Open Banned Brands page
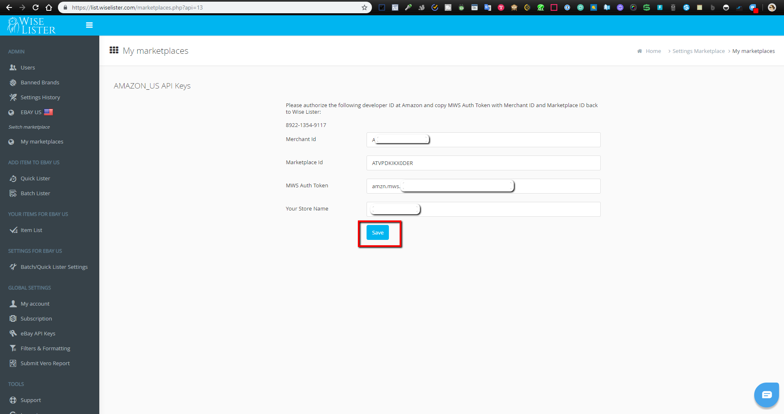The width and height of the screenshot is (784, 414). pyautogui.click(x=40, y=82)
